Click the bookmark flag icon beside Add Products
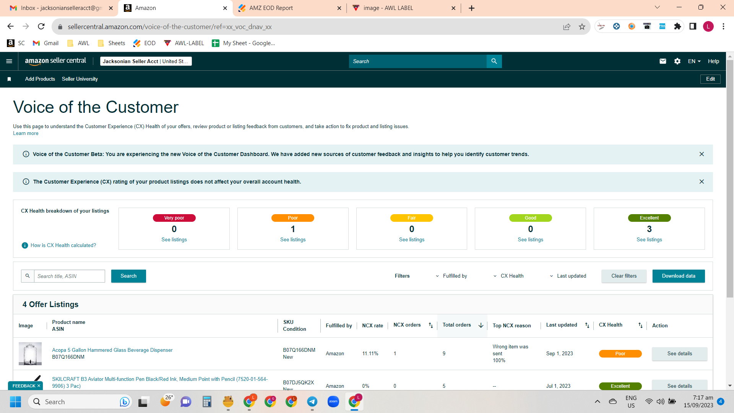This screenshot has height=413, width=734. click(x=9, y=79)
